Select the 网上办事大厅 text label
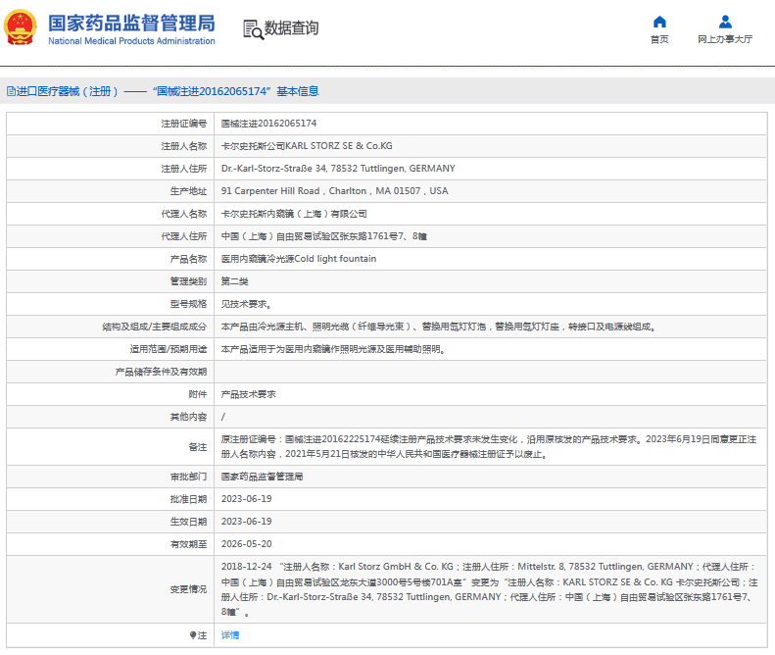The height and width of the screenshot is (655, 775). coord(725,39)
